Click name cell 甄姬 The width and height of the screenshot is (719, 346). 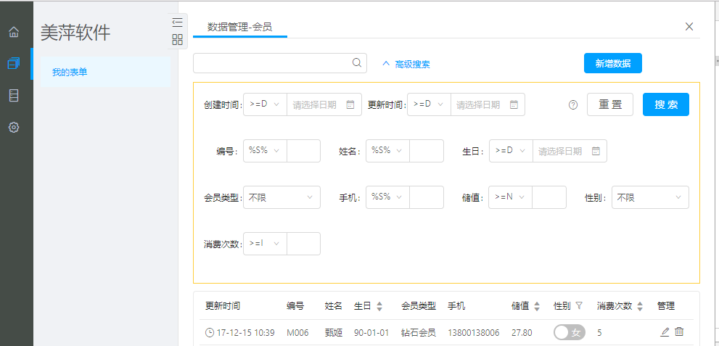(333, 332)
